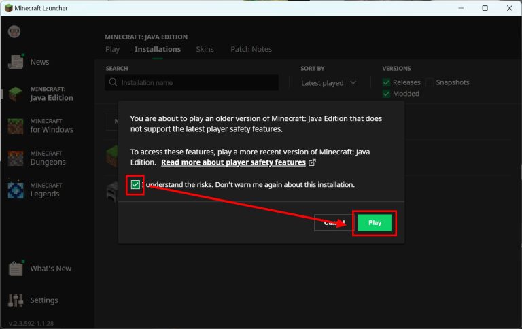Image resolution: width=522 pixels, height=329 pixels.
Task: Switch to the Play tab
Action: (x=112, y=49)
